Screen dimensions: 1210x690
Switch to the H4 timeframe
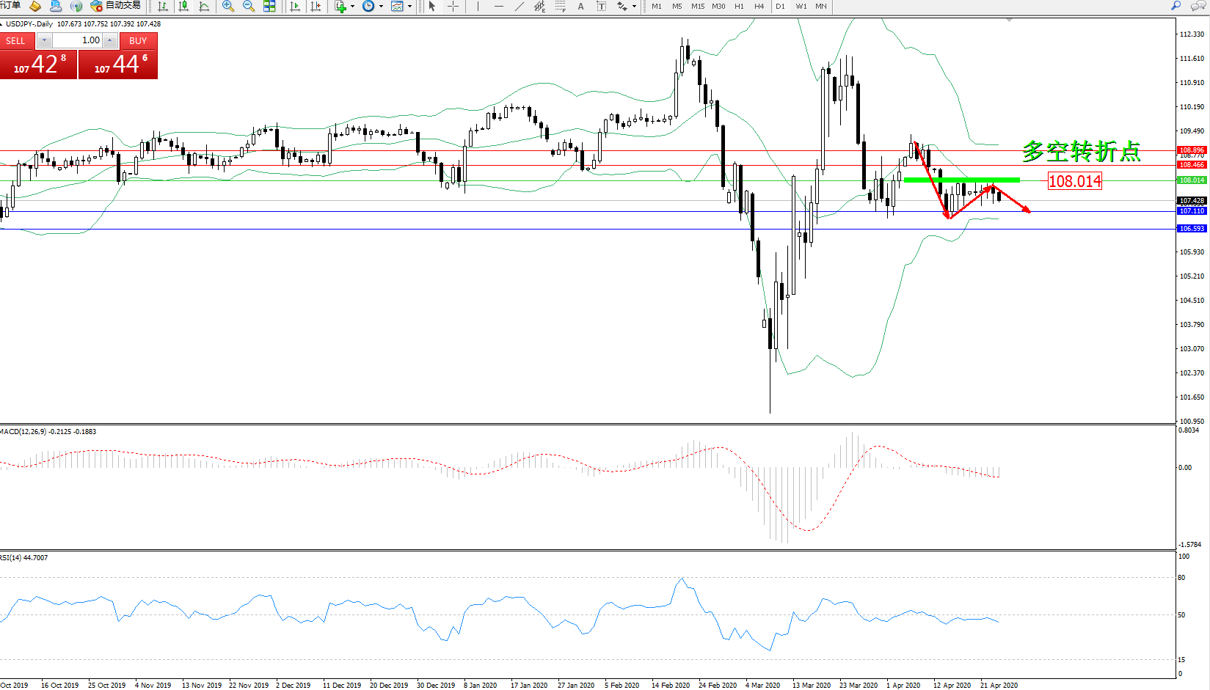pos(759,6)
